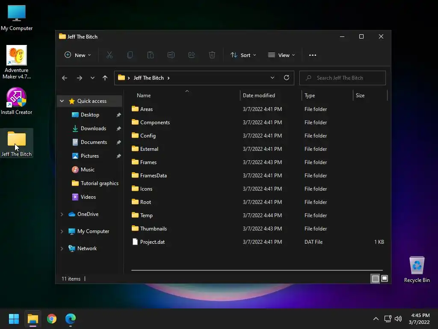Open recent locations chevron near navigation arrows
Image resolution: width=438 pixels, height=329 pixels.
coord(92,78)
